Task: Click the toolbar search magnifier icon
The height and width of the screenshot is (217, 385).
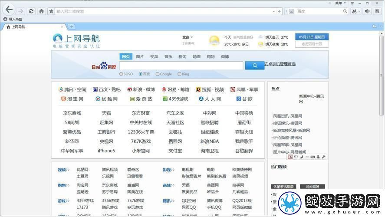Action: [x=345, y=11]
